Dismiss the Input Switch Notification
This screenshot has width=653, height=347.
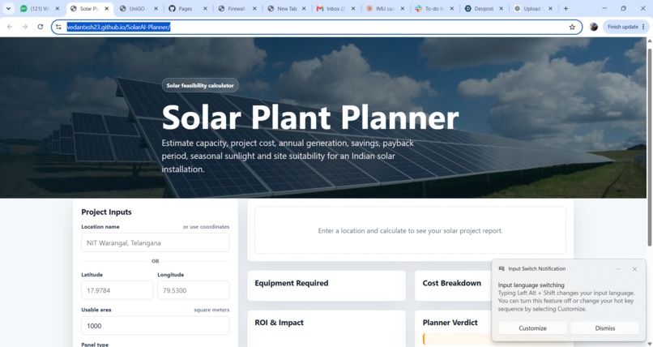click(605, 328)
